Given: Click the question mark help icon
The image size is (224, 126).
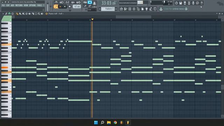Looking at the screenshot, I should 202,3.
